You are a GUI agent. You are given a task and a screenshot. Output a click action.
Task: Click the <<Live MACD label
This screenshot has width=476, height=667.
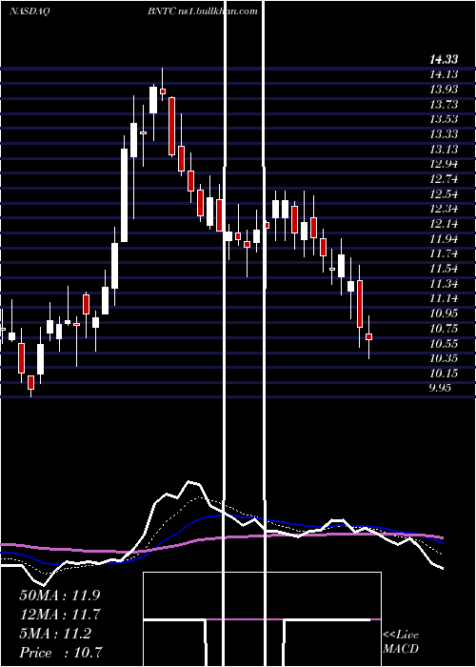pos(401,642)
